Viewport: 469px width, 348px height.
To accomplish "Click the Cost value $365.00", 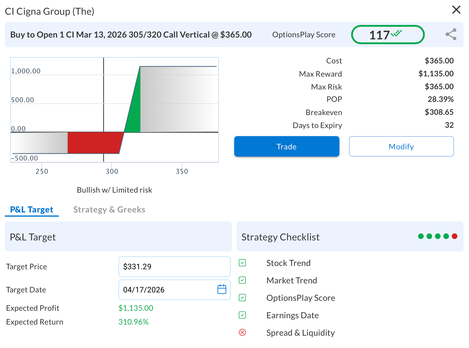I will pyautogui.click(x=439, y=61).
